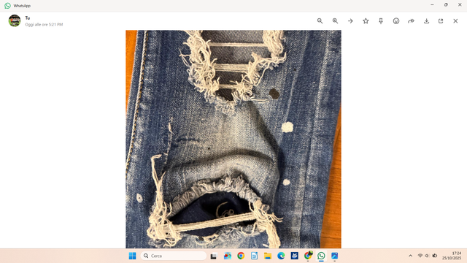Screen dimensions: 467x263
Task: Click sender name 'Tu'
Action: click(x=28, y=18)
